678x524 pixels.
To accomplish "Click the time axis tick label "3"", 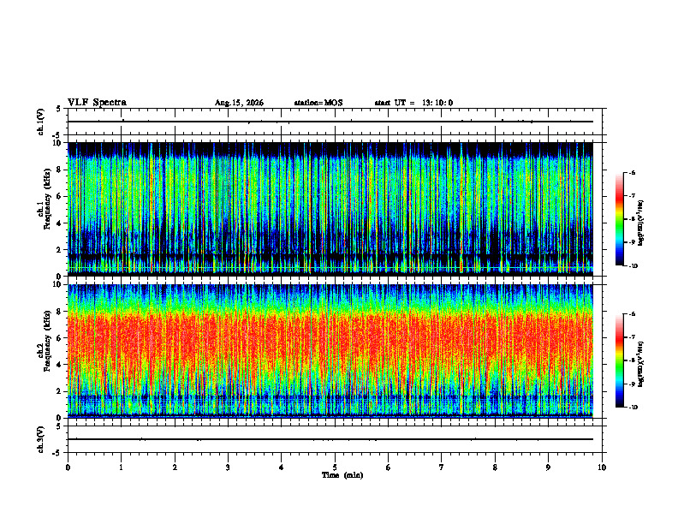I will pos(228,467).
